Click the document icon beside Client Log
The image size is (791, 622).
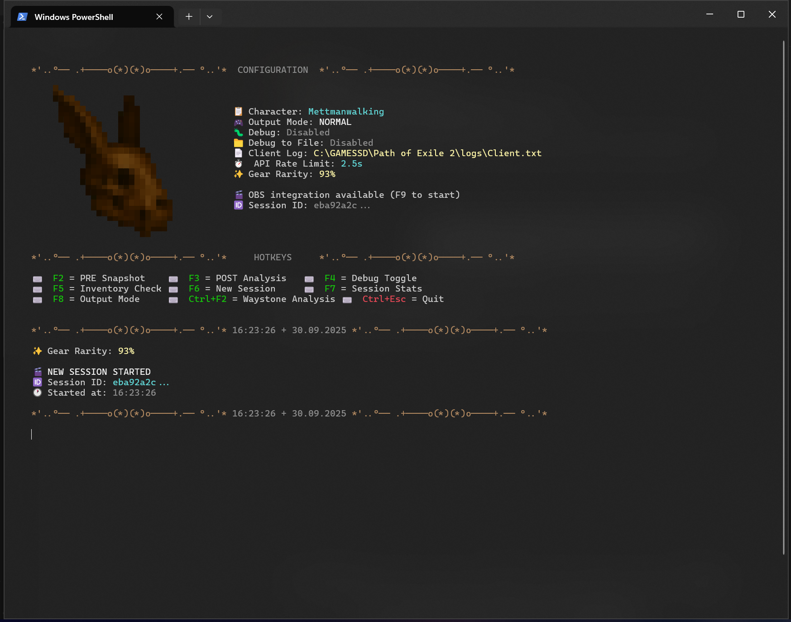tap(239, 153)
